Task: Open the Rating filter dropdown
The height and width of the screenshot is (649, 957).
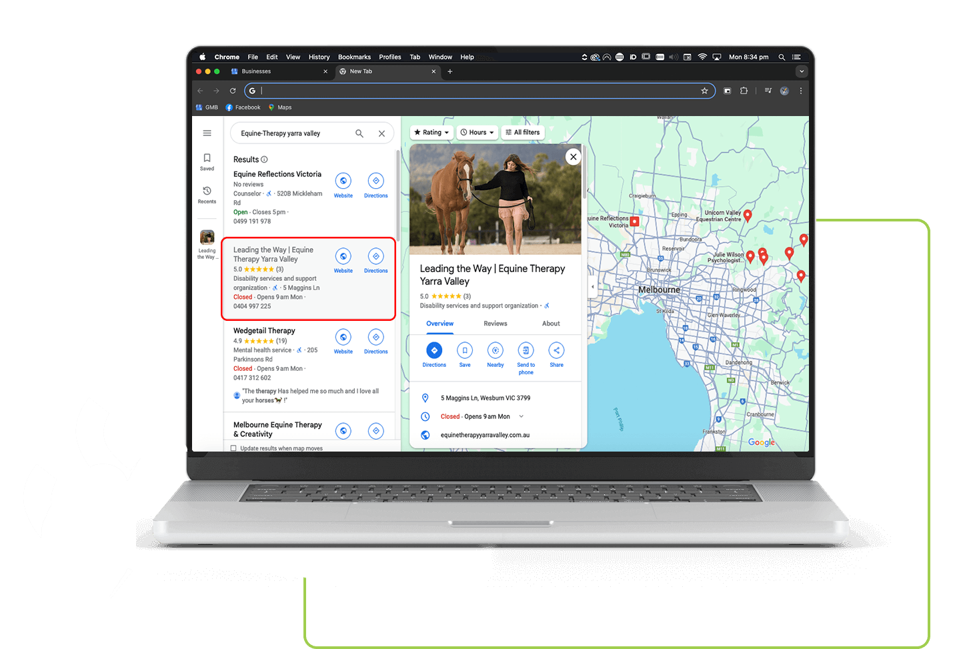Action: click(x=431, y=133)
